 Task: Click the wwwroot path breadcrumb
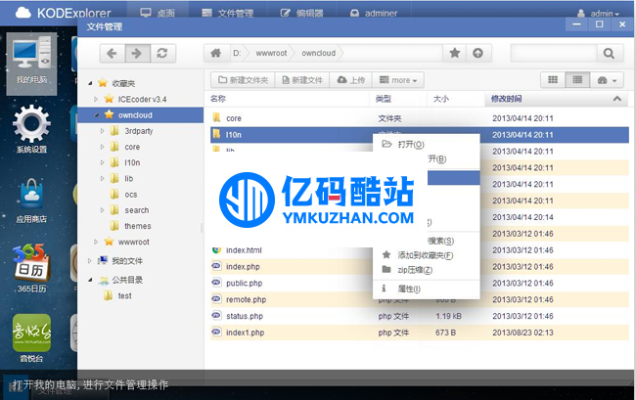pos(271,53)
